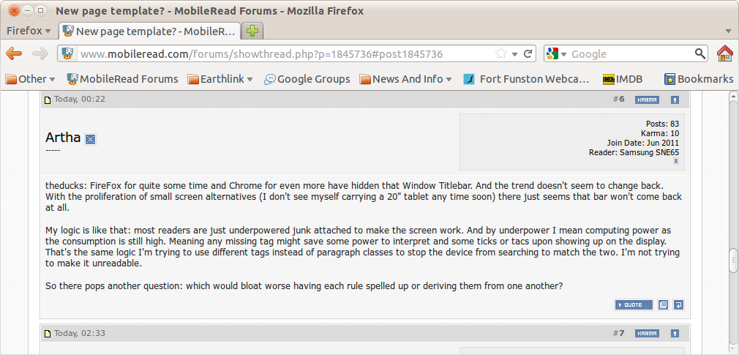Viewport: 739px width, 355px height.
Task: Click the Quote button on post #6
Action: click(634, 304)
